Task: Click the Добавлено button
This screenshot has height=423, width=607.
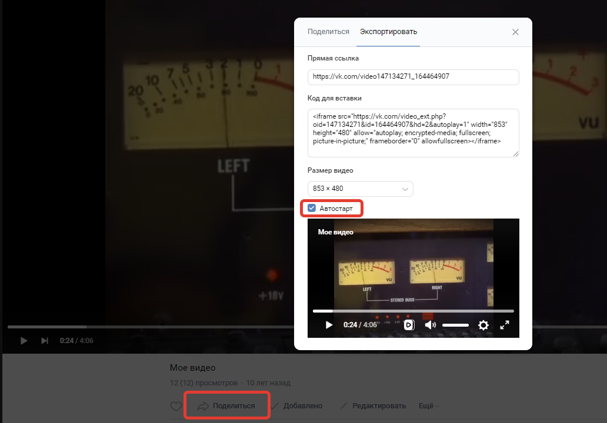Action: tap(296, 405)
